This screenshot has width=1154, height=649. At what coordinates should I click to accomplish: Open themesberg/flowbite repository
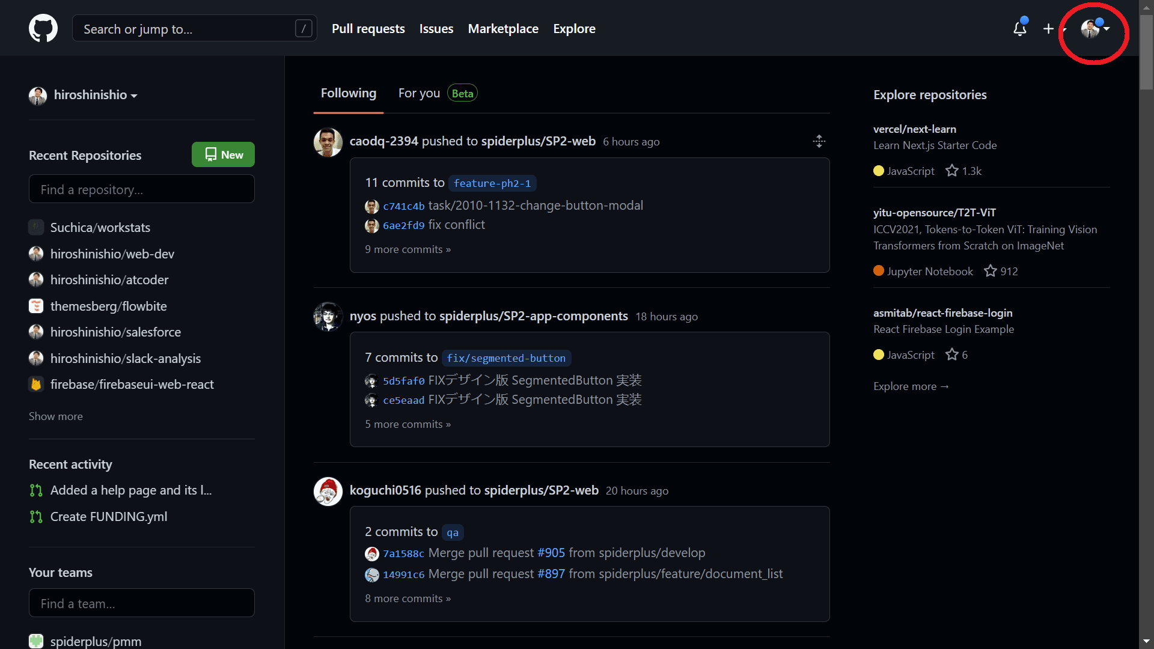[x=109, y=306]
